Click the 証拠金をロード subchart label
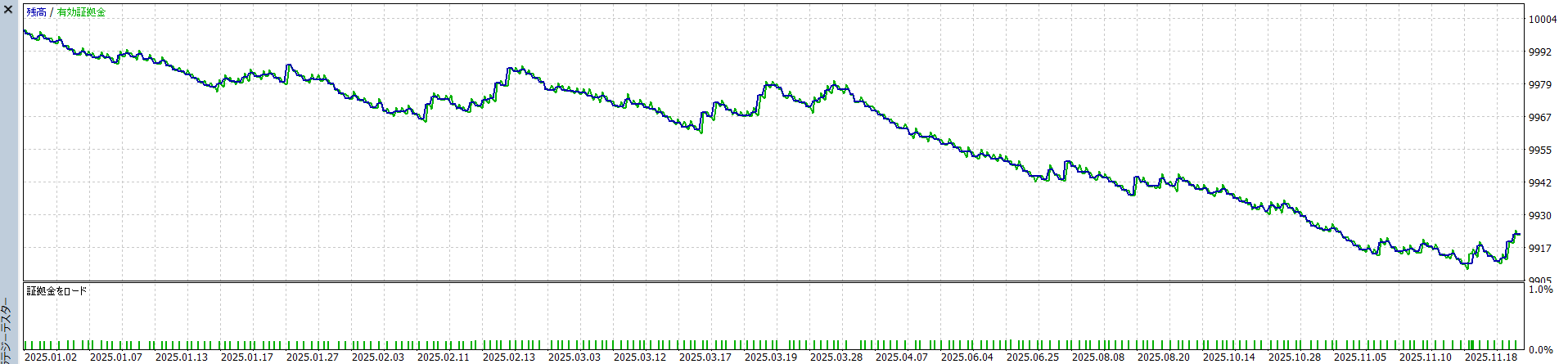The height and width of the screenshot is (364, 1568). [56, 291]
